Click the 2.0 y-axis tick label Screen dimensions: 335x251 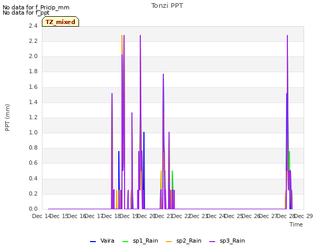pos(33,56)
